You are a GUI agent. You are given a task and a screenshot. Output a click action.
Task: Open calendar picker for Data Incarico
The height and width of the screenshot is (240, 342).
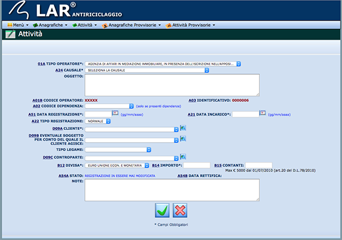263,113
